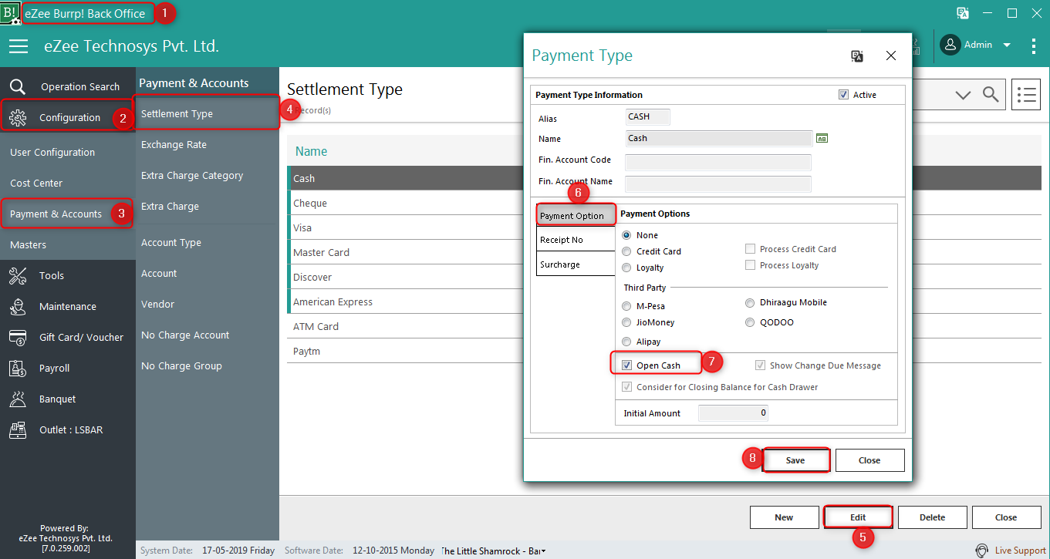This screenshot has width=1050, height=559.
Task: Click the translate icon in window title bar
Action: coord(963,13)
